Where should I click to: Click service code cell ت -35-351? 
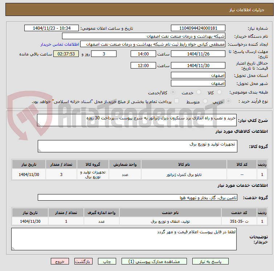[239, 221]
